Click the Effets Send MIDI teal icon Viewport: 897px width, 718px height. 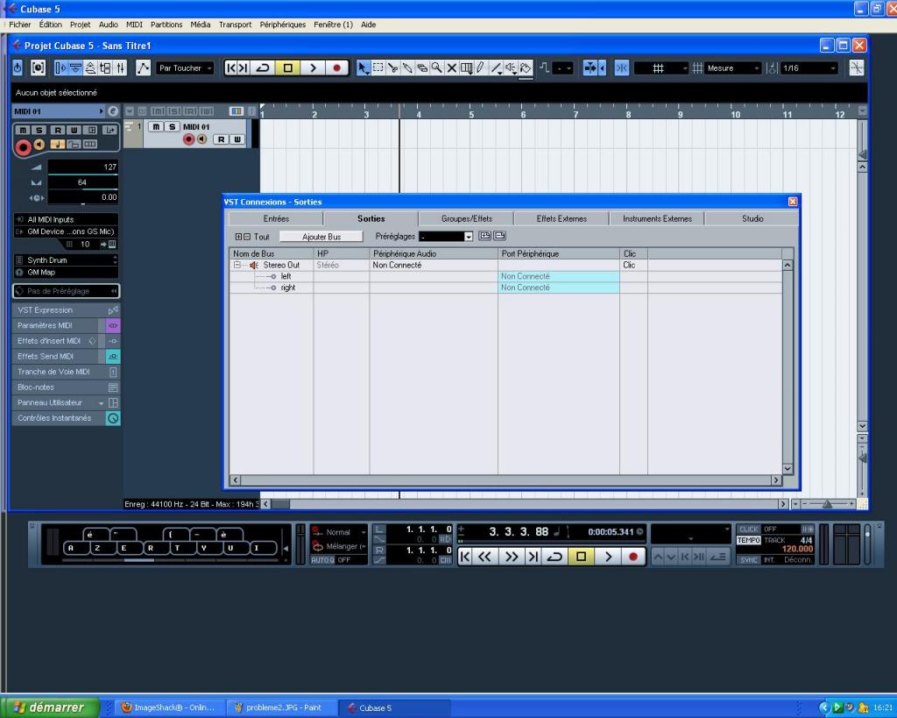[113, 356]
